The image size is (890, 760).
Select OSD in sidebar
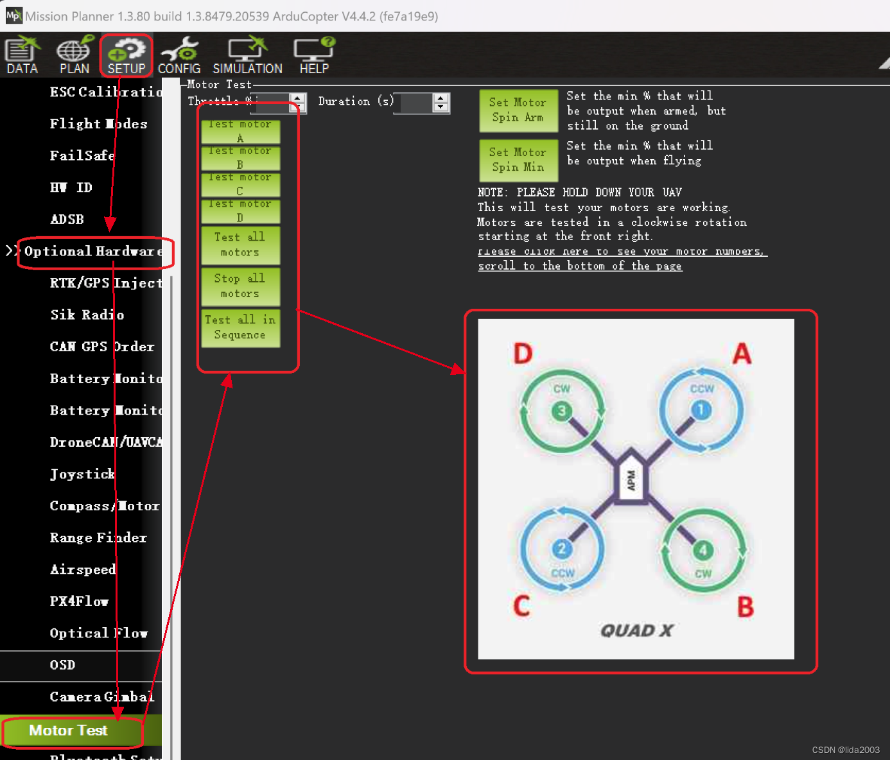62,665
